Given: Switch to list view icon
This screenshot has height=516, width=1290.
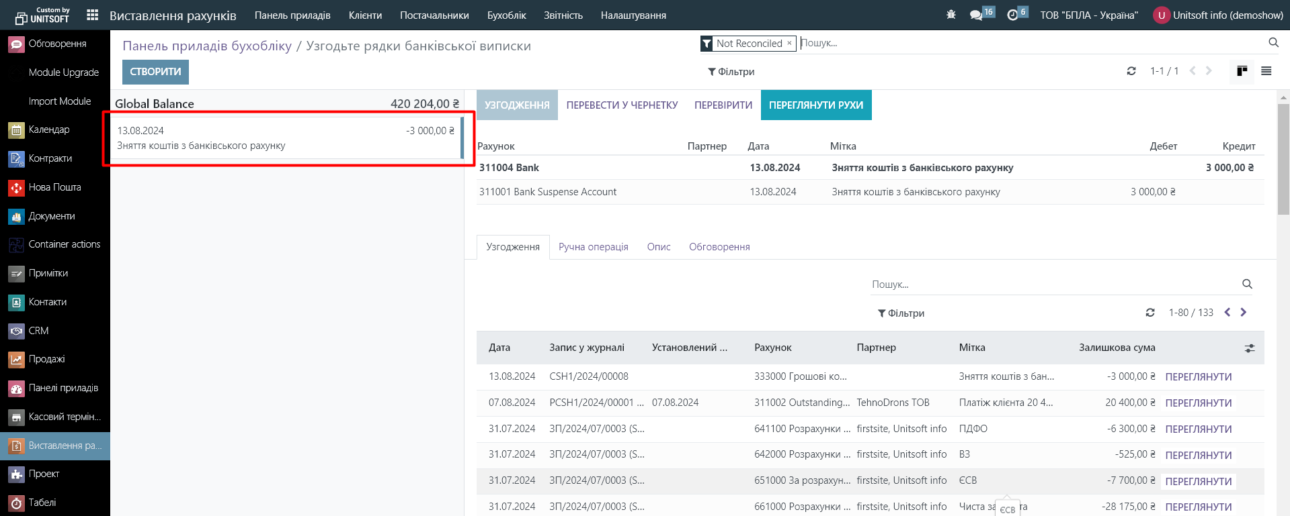Looking at the screenshot, I should tap(1266, 71).
